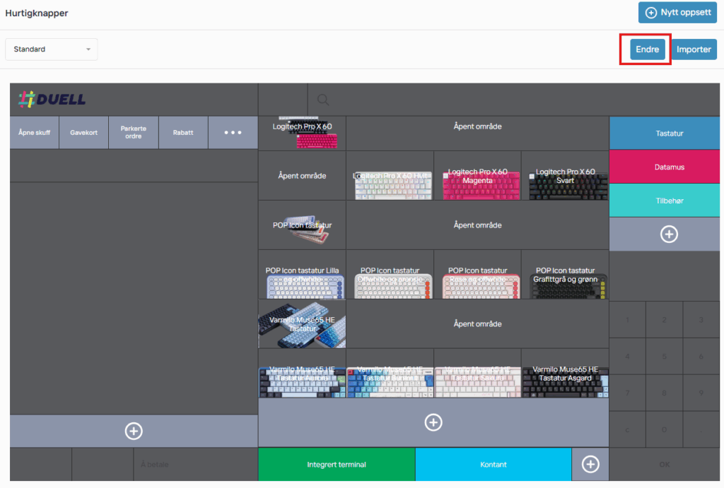Click the Åpne skuff quick button

point(34,133)
